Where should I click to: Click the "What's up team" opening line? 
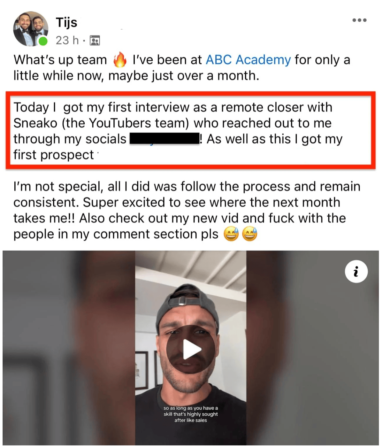pos(182,68)
